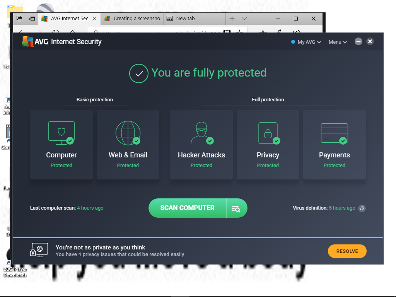Switch to the New tab browser tab

click(x=195, y=19)
